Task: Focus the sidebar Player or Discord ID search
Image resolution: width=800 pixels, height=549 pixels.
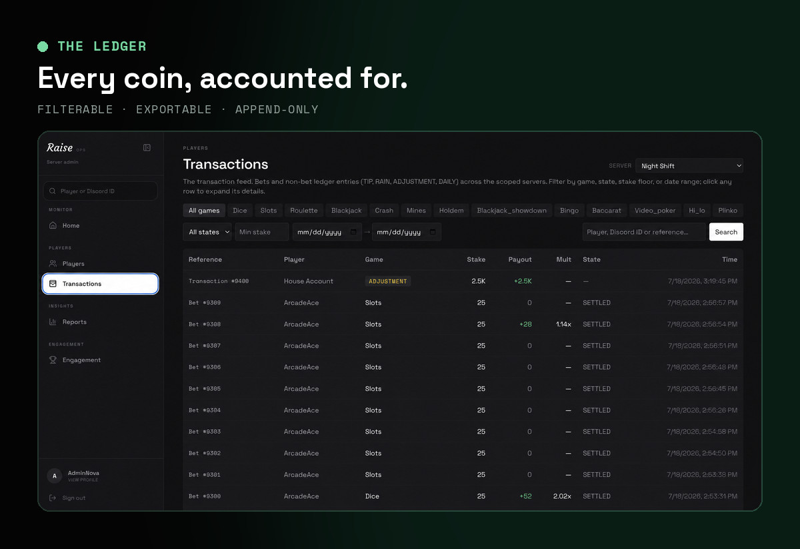Action: 100,191
